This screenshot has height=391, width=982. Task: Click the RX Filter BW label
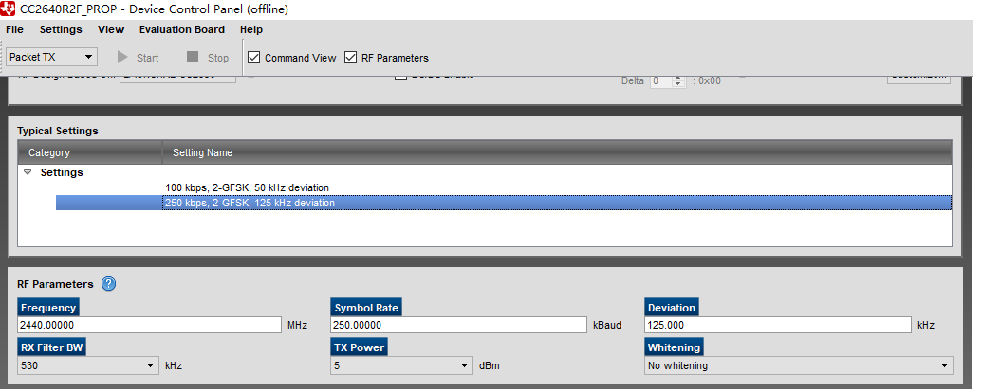tap(52, 347)
